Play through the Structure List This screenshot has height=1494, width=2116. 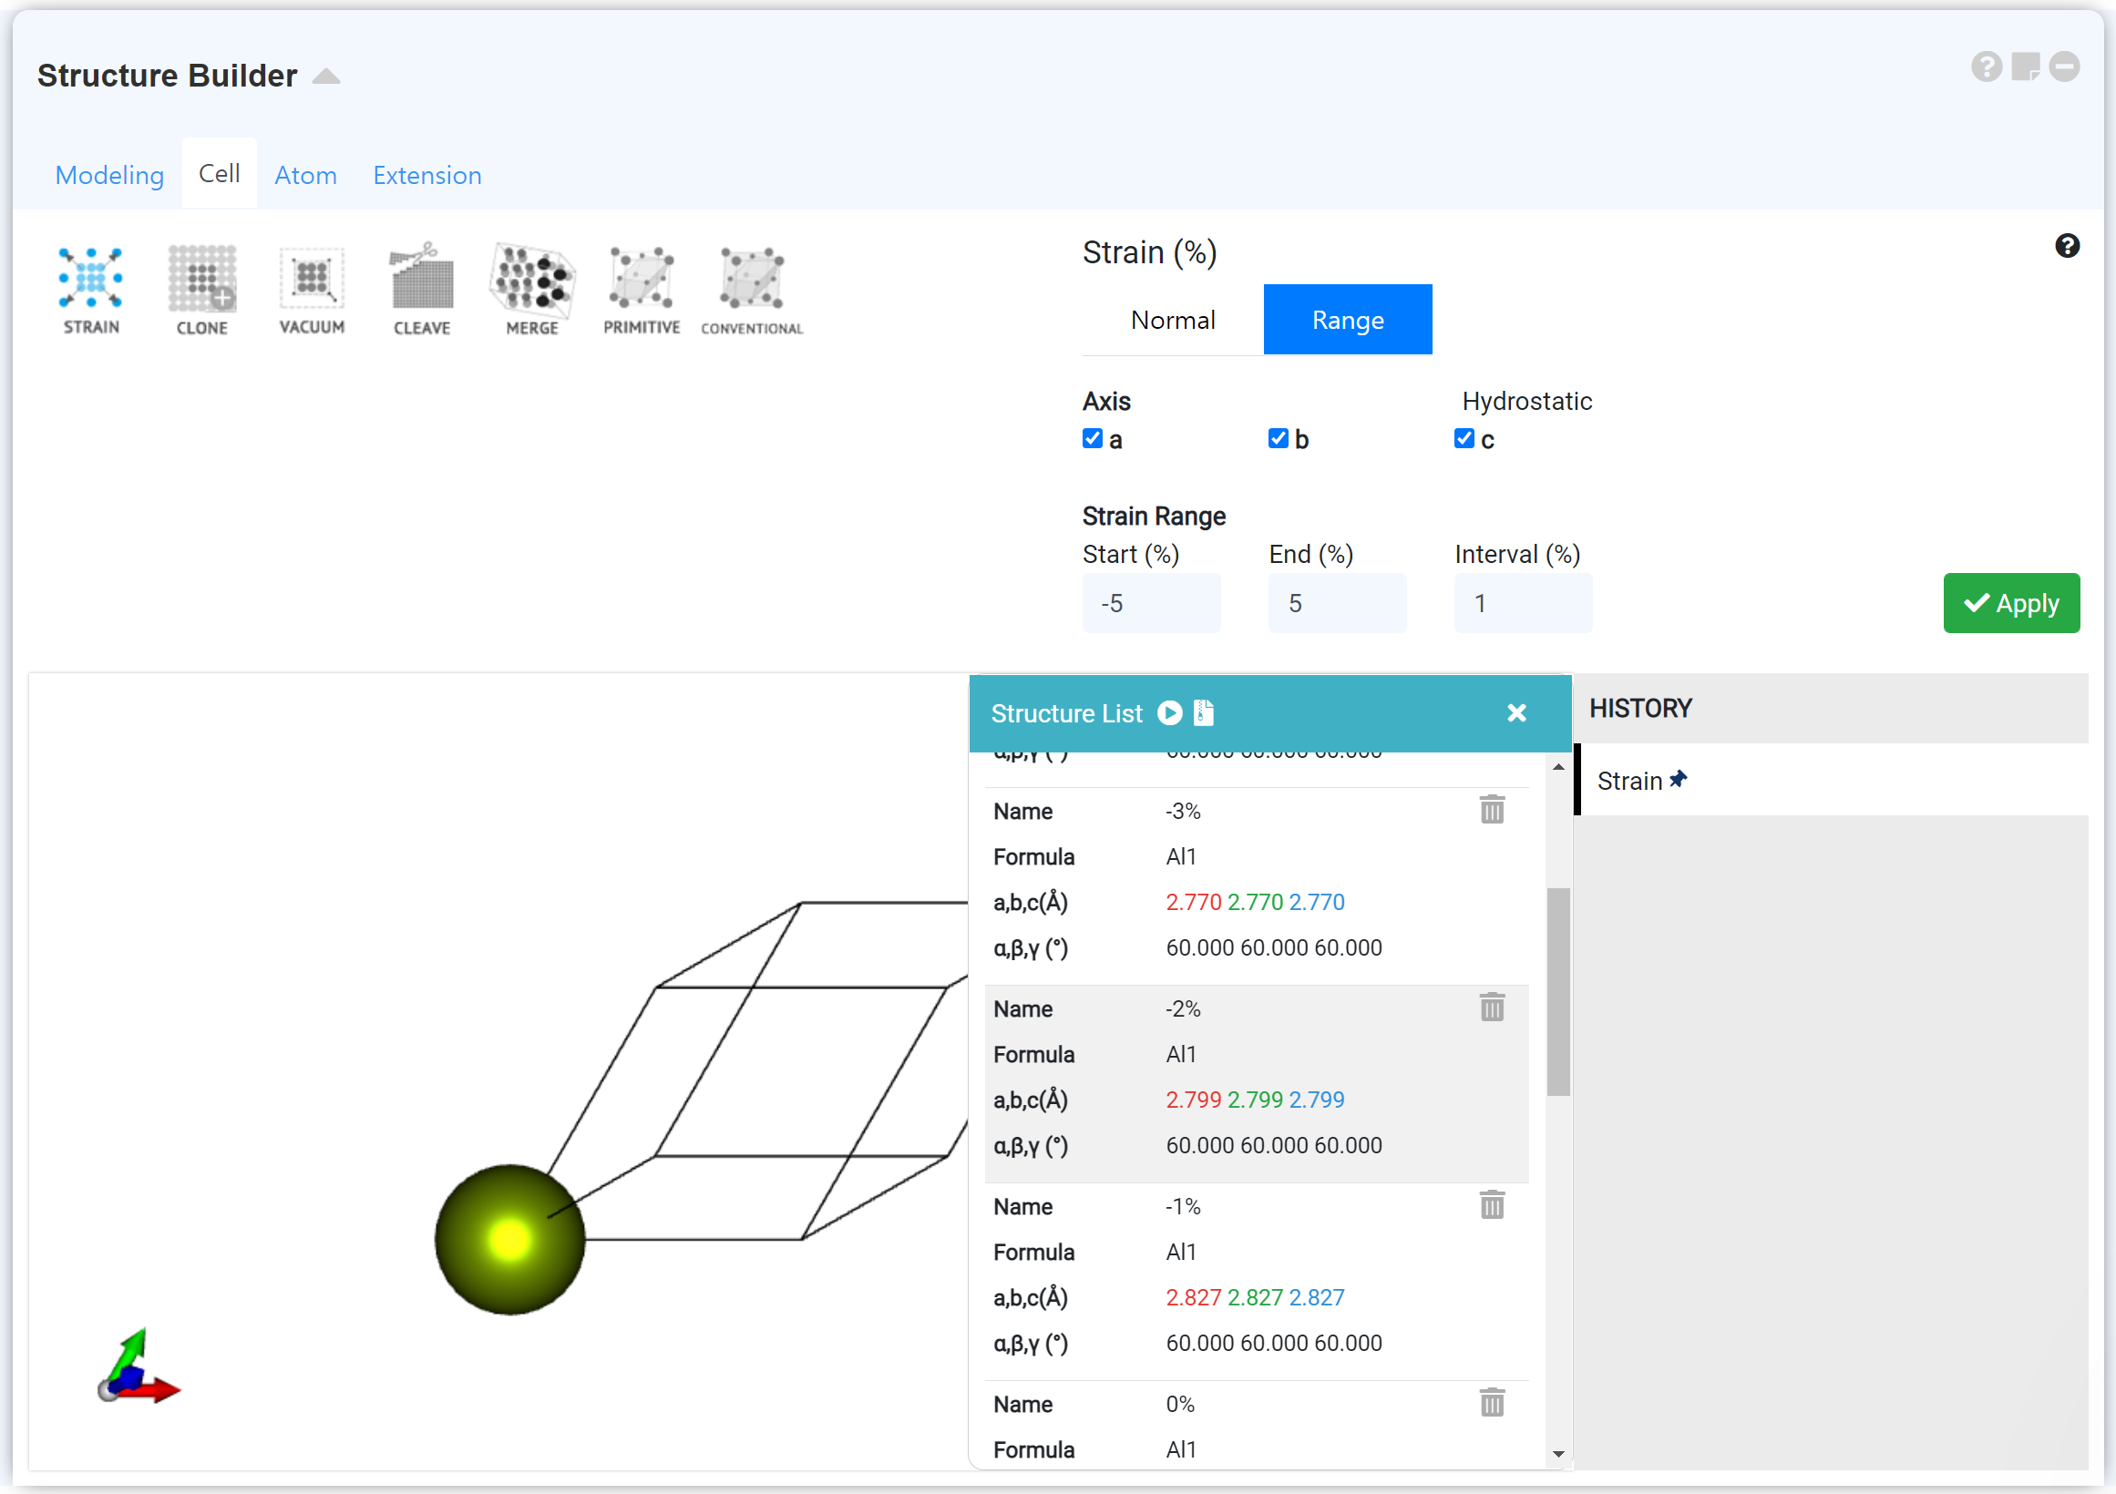[x=1169, y=713]
